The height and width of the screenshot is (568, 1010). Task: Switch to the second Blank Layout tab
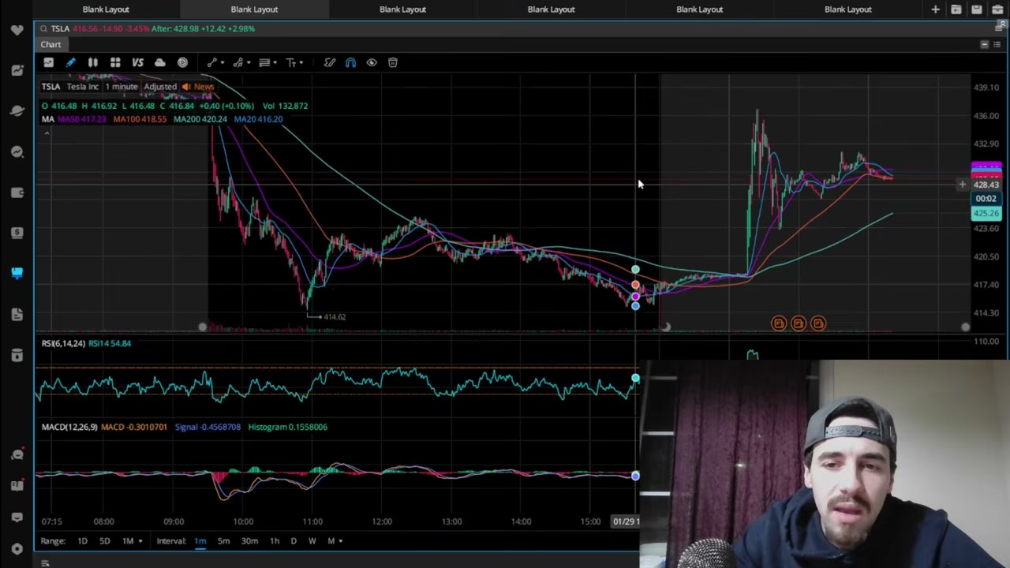254,9
